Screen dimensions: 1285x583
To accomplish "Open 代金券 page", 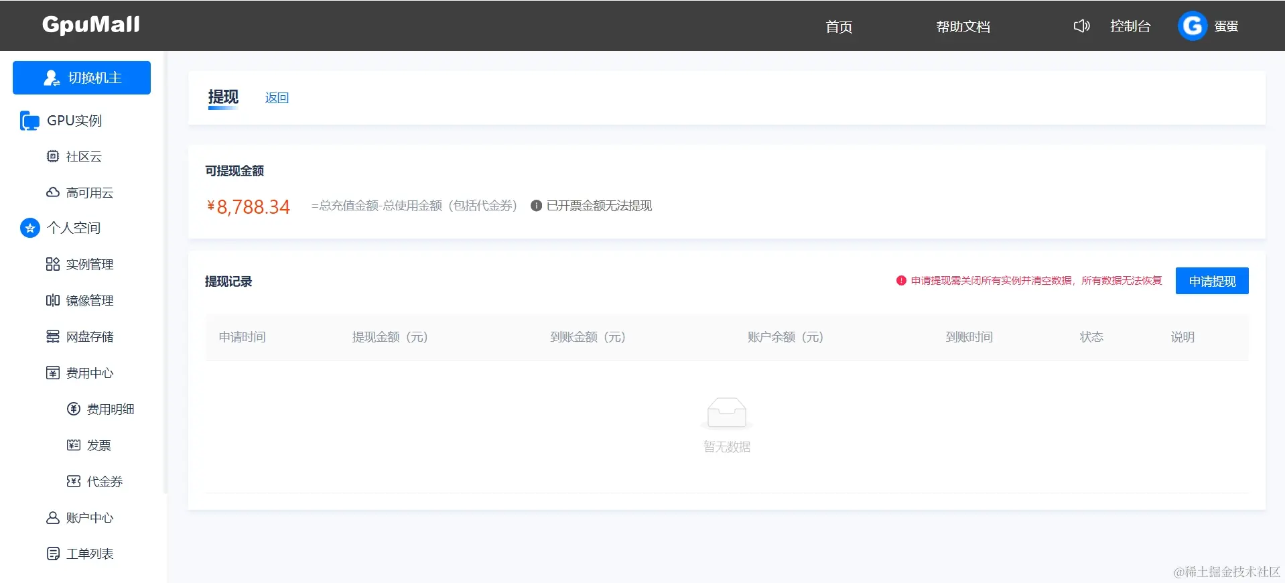I will tap(105, 481).
